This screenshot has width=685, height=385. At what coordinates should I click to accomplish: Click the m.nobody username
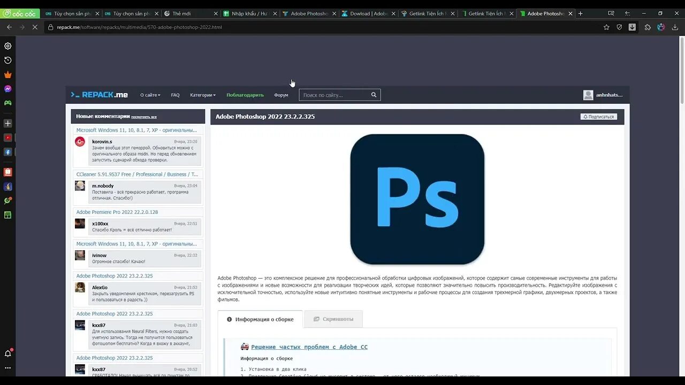tap(103, 186)
